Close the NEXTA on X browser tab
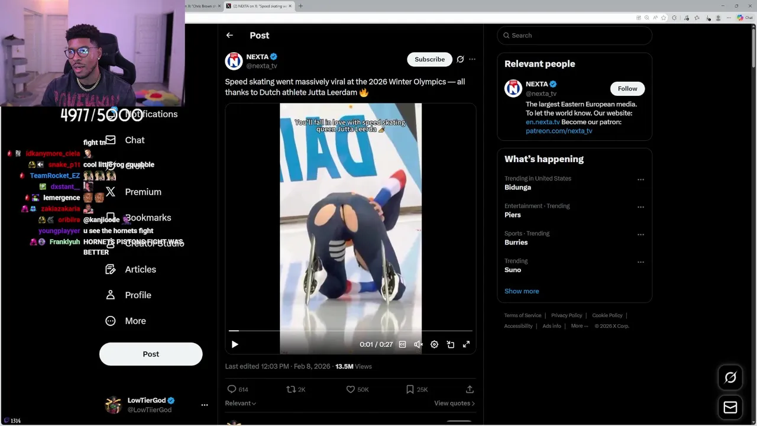 [290, 6]
